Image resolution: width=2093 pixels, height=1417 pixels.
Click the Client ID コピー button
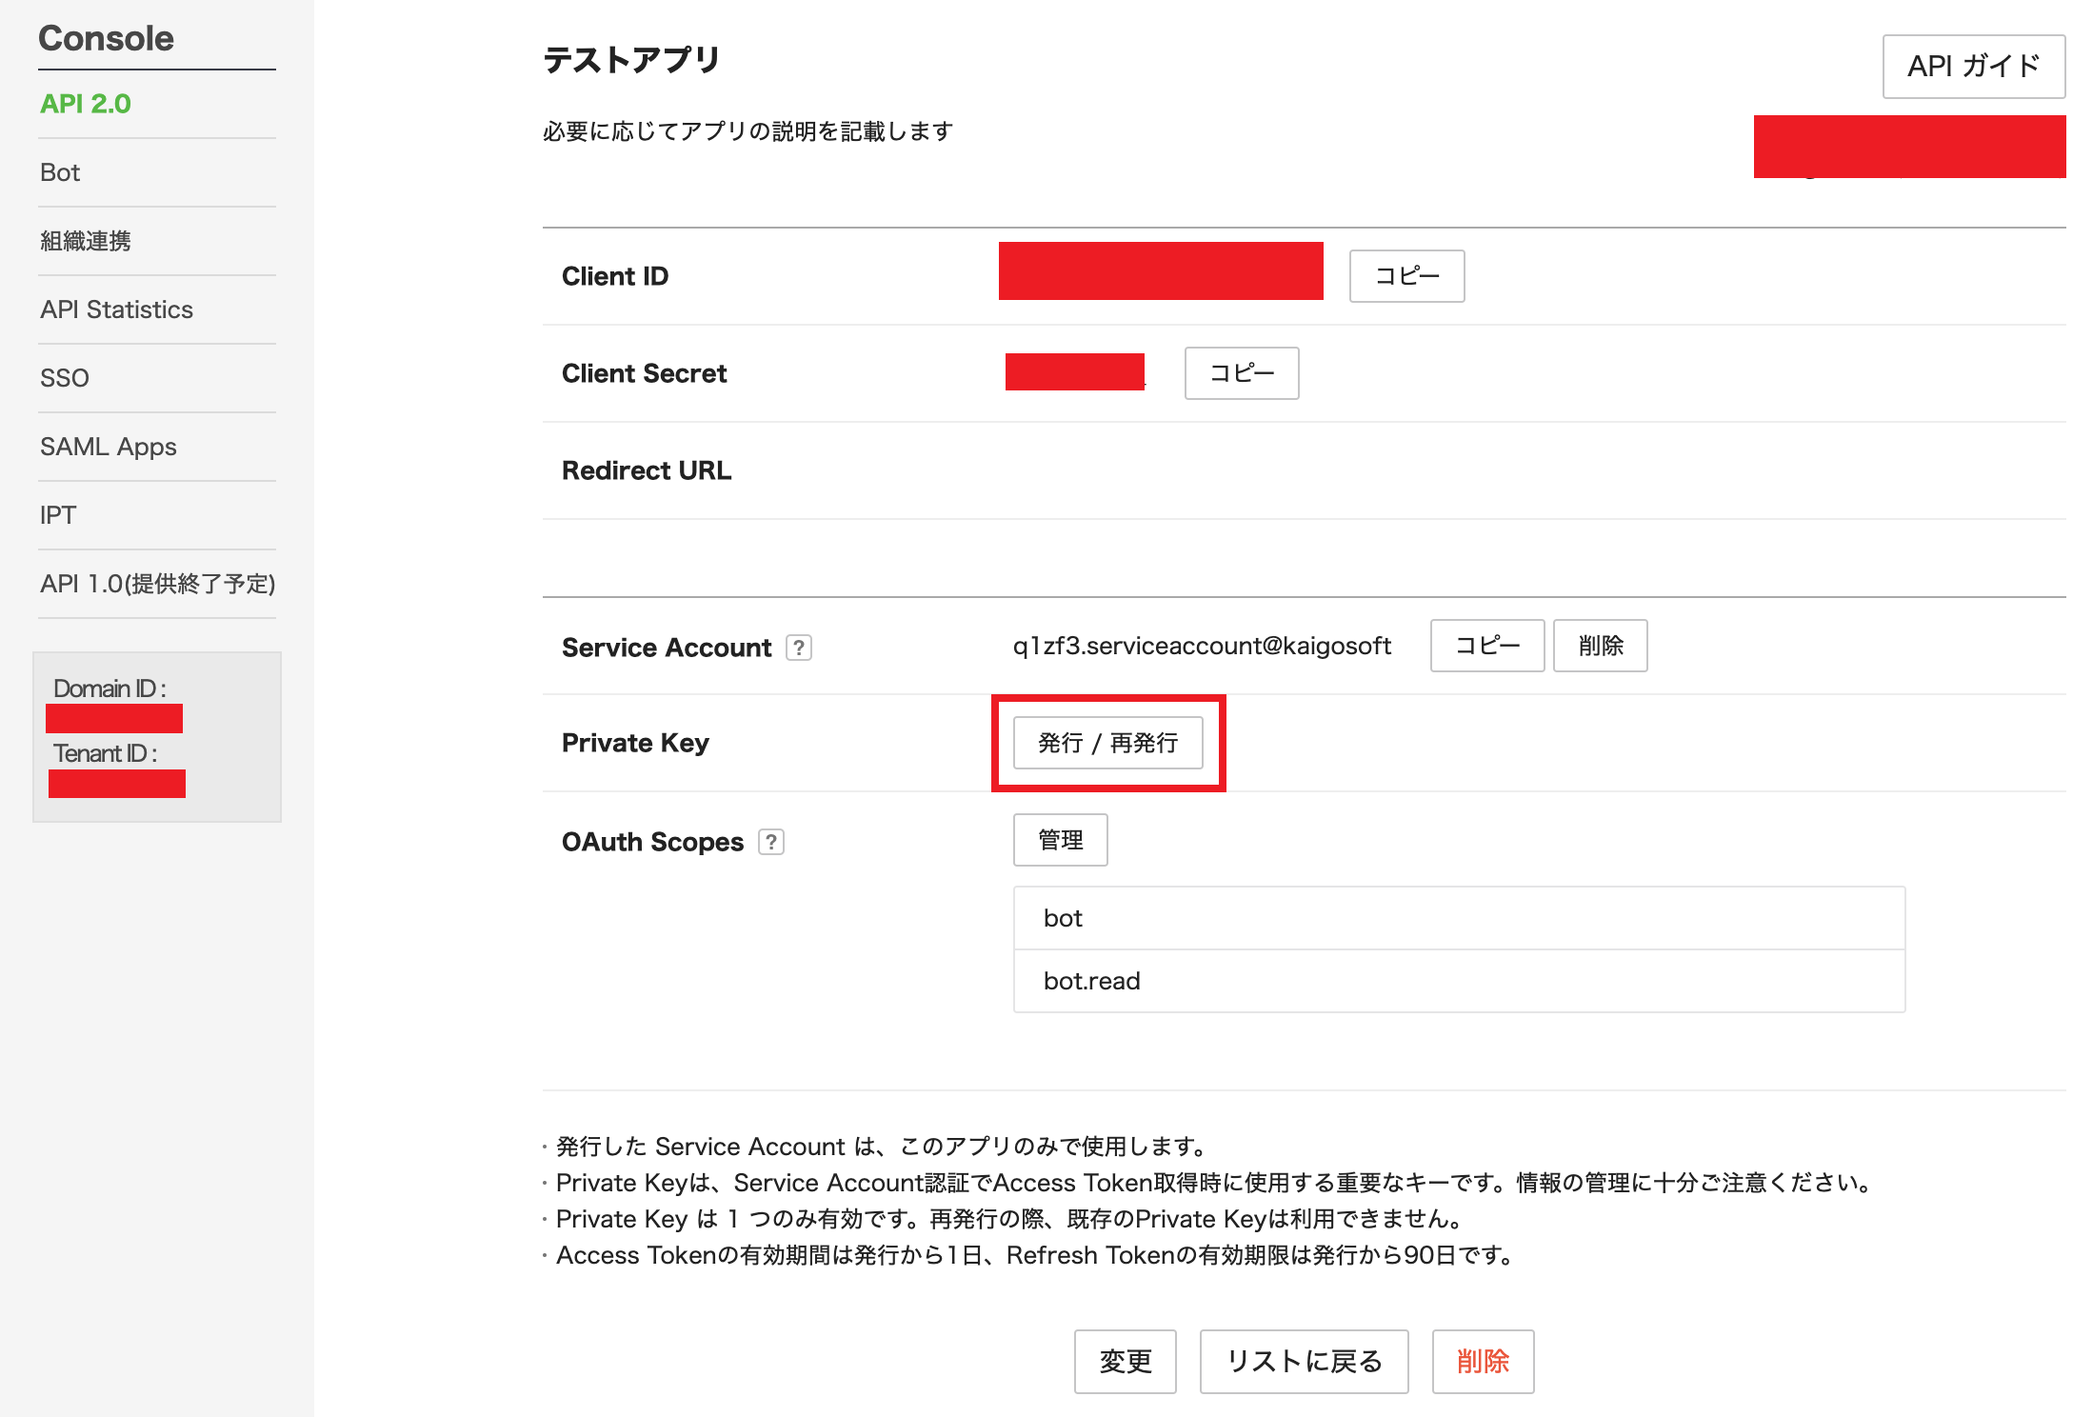[x=1404, y=277]
